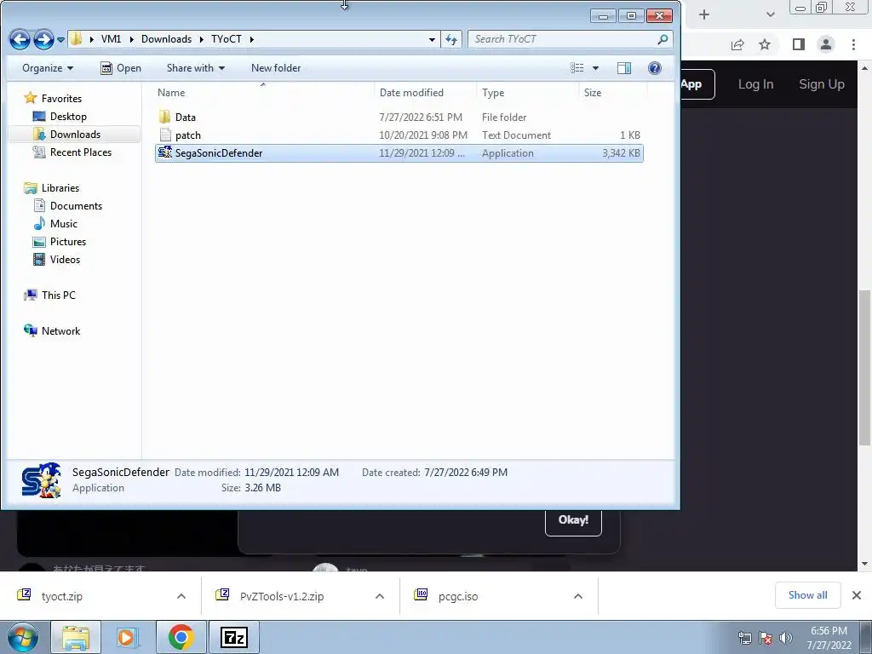Click Sign Up on the browser page
Screen dimensions: 872x654
tap(822, 84)
